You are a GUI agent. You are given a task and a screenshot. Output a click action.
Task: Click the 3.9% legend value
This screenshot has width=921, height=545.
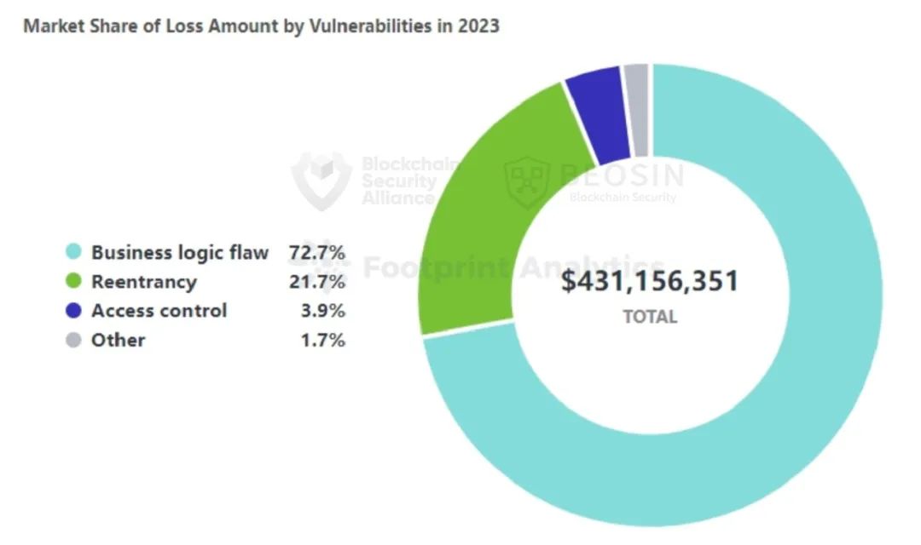322,311
